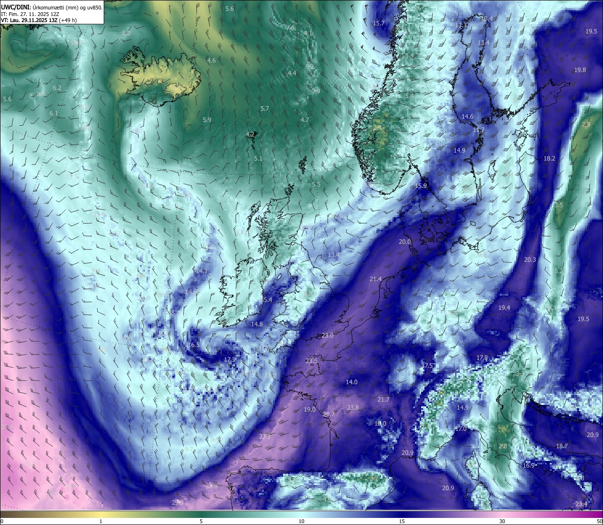Click the 19.0 value label
The height and width of the screenshot is (525, 603).
coord(310,410)
